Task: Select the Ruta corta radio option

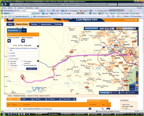Action: pos(9,63)
